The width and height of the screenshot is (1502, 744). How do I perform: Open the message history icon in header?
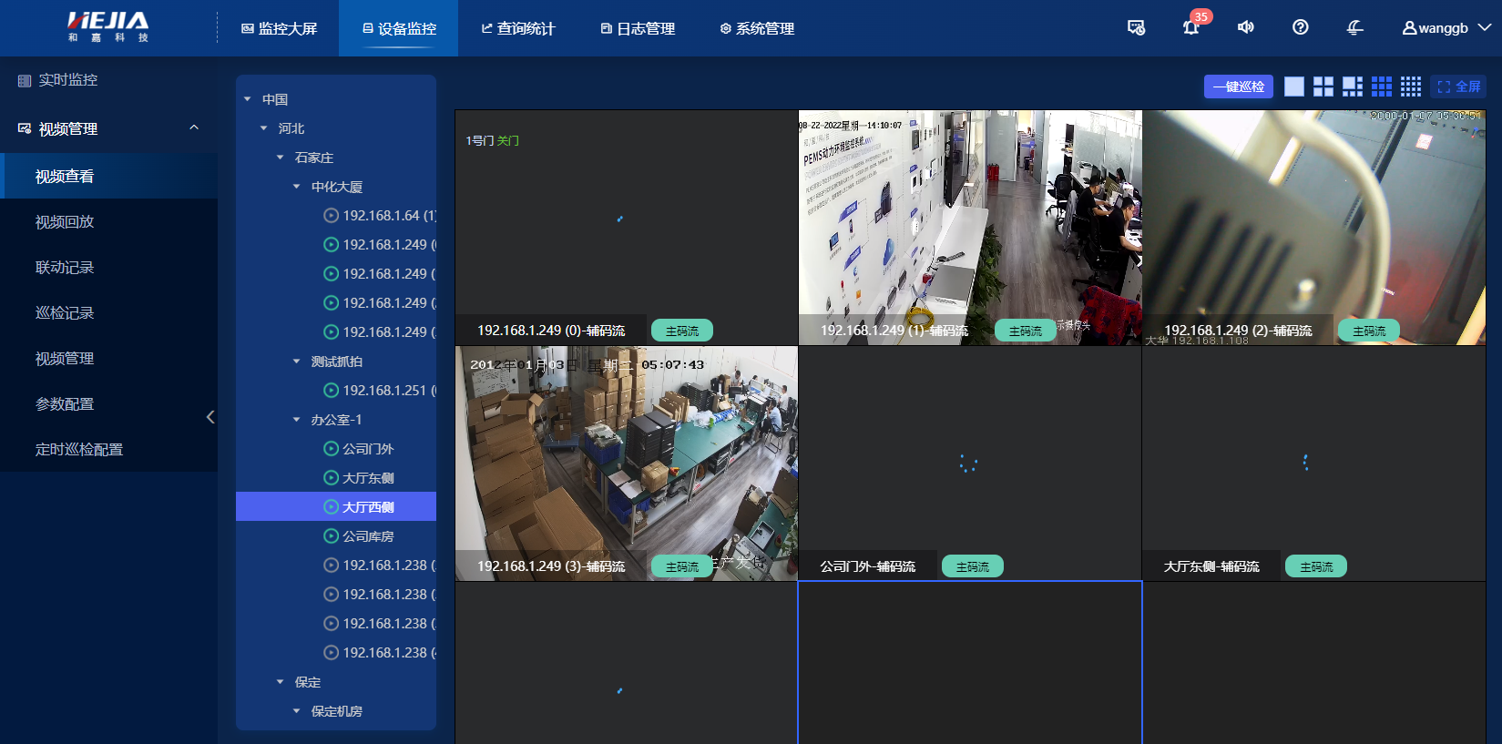coord(1136,27)
